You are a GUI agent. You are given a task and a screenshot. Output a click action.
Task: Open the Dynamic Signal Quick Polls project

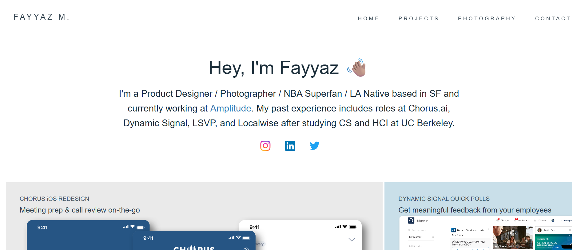444,199
